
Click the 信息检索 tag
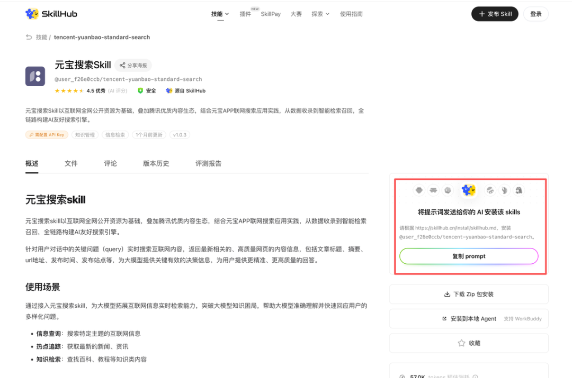click(x=115, y=135)
